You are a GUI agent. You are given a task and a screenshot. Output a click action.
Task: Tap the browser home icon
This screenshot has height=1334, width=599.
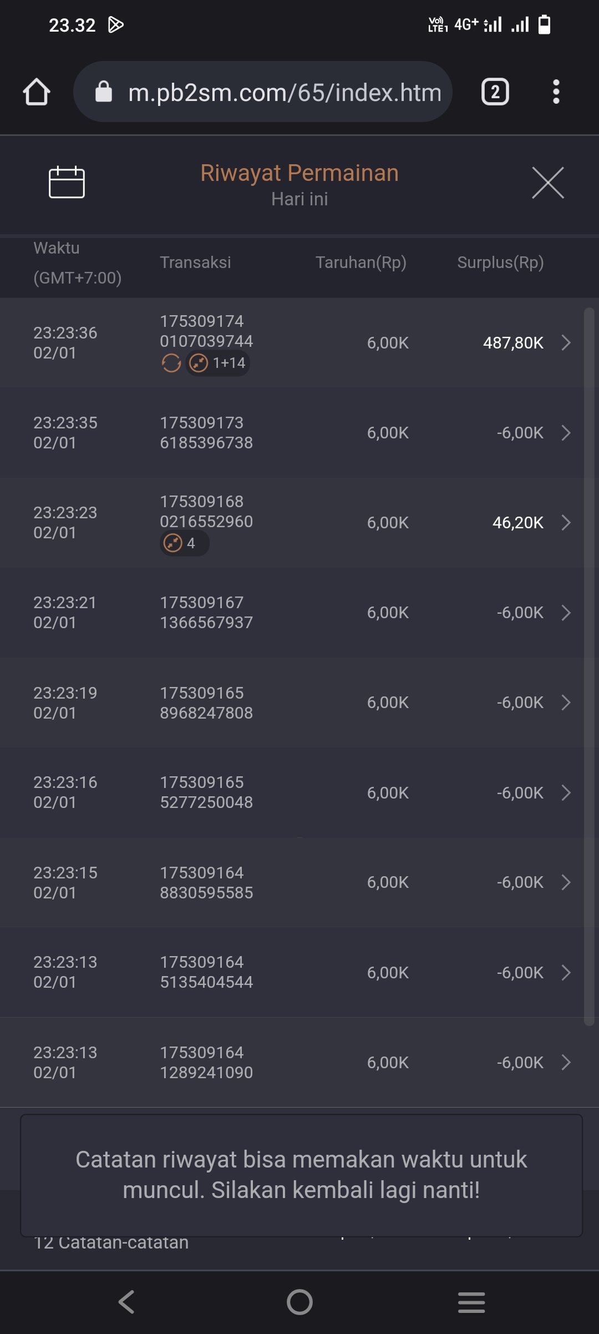pyautogui.click(x=37, y=92)
